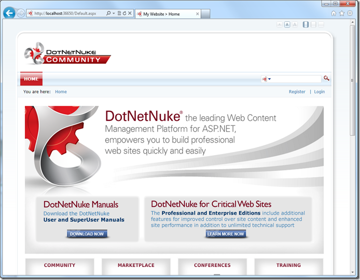This screenshot has height=280, width=360.
Task: Refresh the page with the reload icon
Action: click(x=124, y=13)
